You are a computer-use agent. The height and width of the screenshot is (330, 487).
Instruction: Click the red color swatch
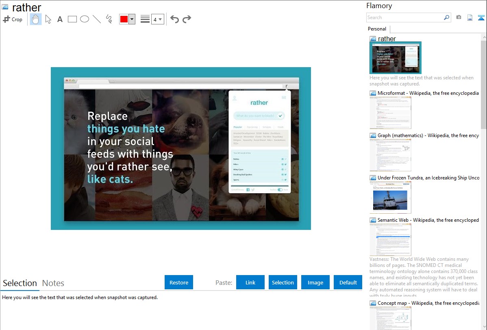(x=124, y=19)
